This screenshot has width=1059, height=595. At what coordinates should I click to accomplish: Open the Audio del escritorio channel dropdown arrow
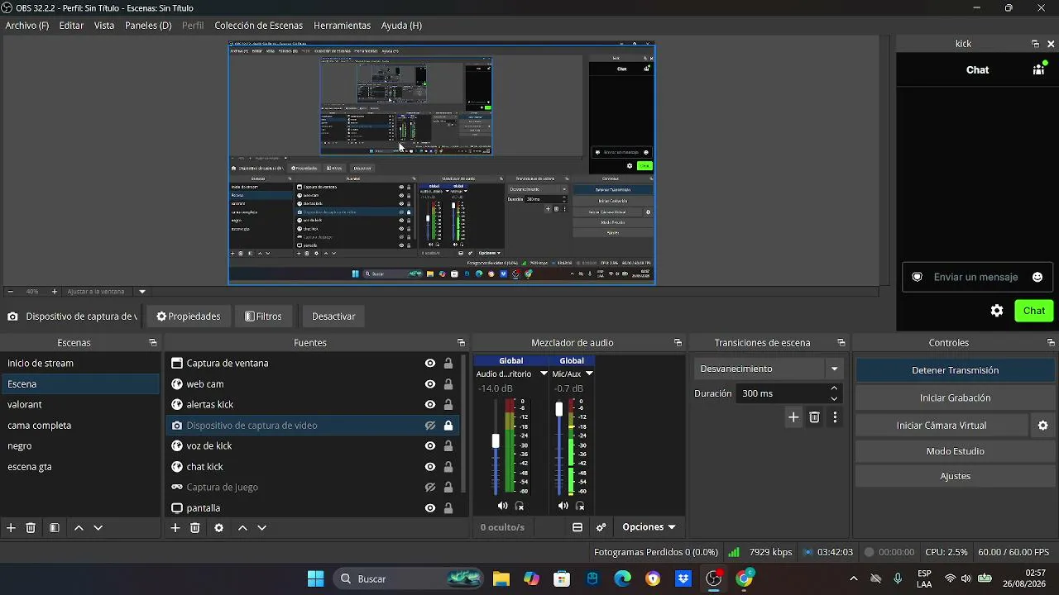(x=544, y=374)
